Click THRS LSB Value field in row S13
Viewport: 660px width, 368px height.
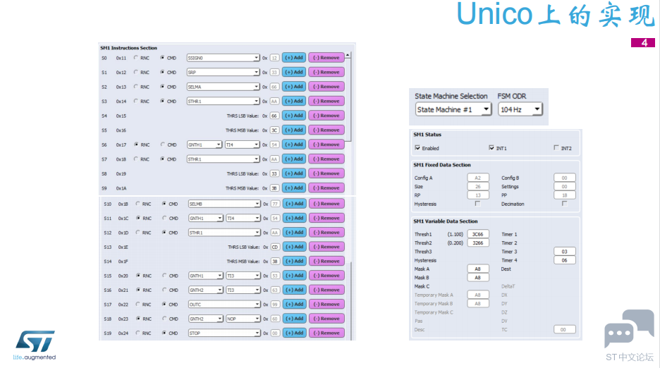[275, 247]
